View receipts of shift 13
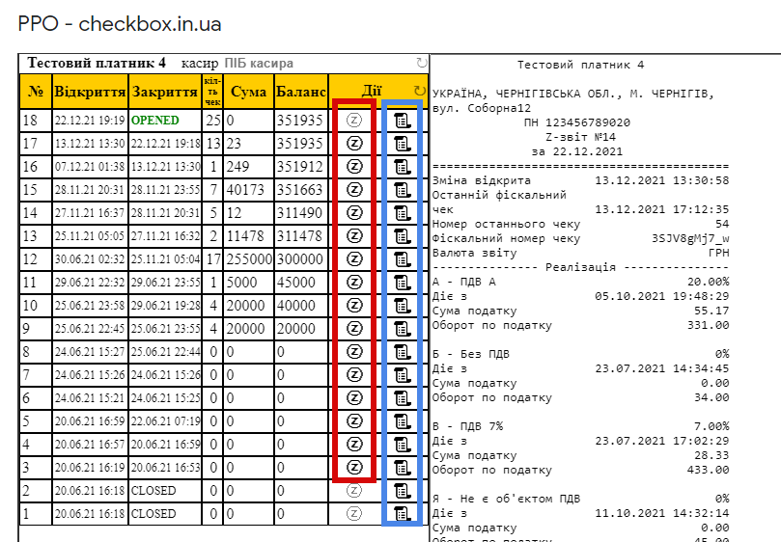Screen dimensions: 781x542 (402, 236)
